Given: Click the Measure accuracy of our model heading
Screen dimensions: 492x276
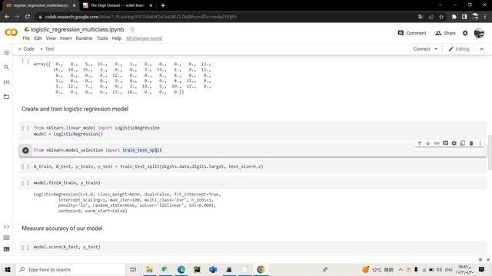Looking at the screenshot, I should coord(62,228).
